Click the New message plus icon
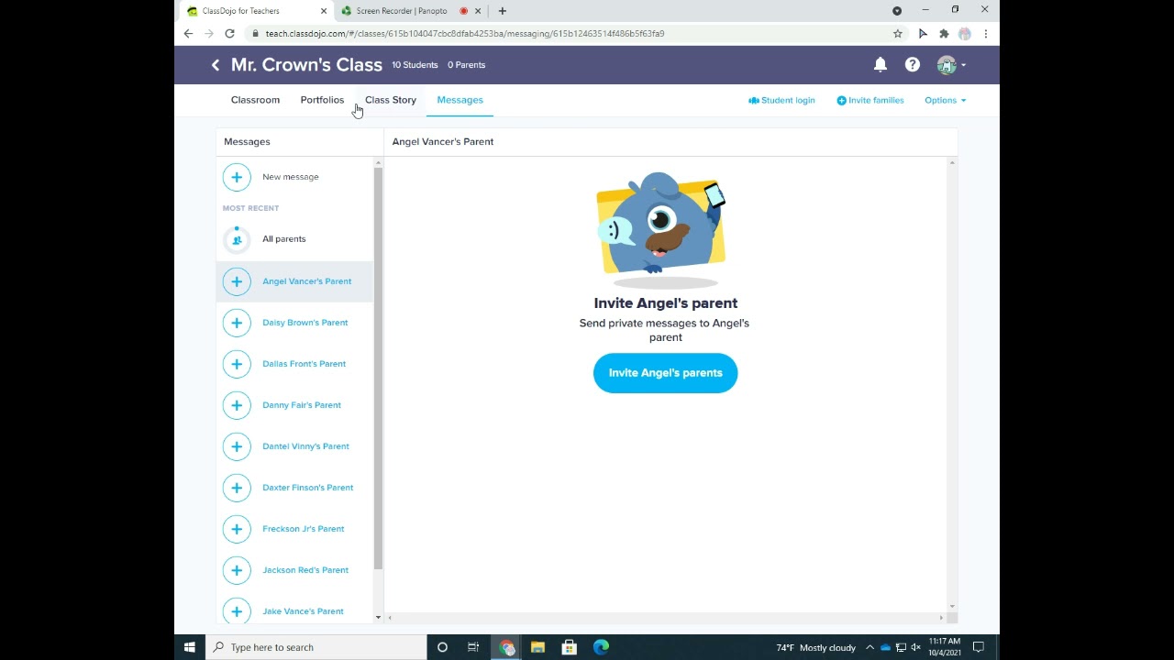The width and height of the screenshot is (1174, 660). (x=237, y=177)
